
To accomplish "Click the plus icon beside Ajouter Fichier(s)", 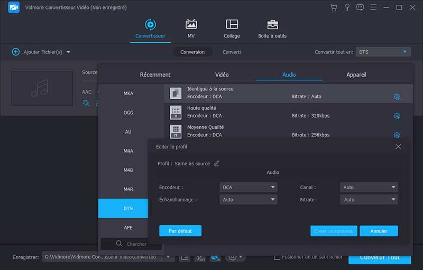I will [15, 52].
